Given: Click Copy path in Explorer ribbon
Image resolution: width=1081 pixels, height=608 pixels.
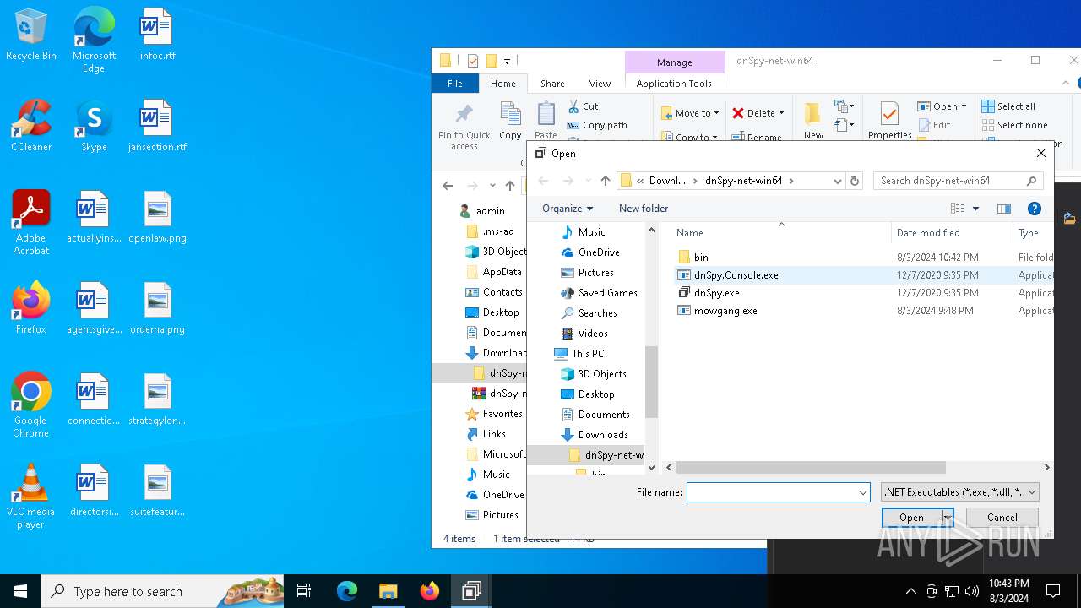Looking at the screenshot, I should pos(597,125).
